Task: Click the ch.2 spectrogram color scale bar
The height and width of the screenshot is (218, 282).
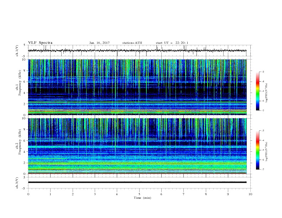Action: (258, 150)
